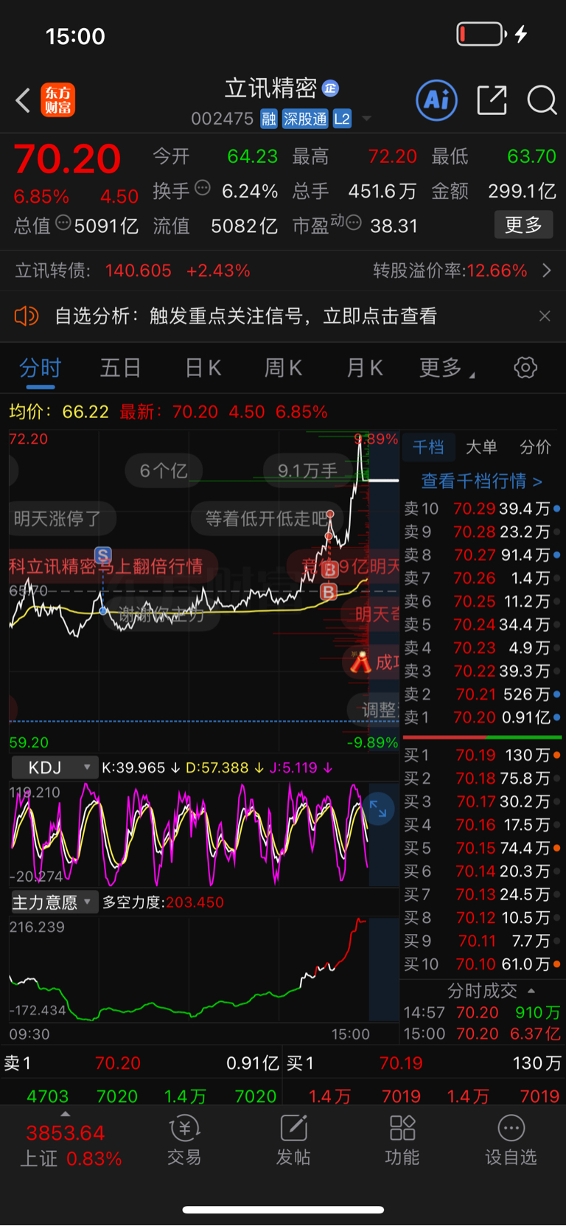Tap the lower B buy marker

click(329, 591)
